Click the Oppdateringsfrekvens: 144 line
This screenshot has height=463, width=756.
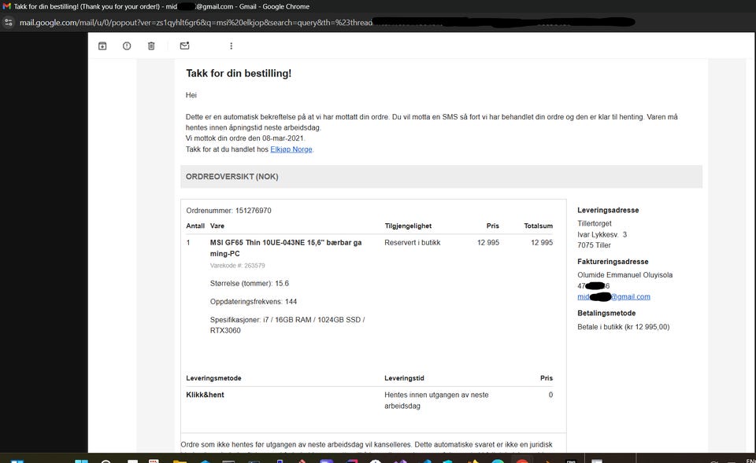253,302
